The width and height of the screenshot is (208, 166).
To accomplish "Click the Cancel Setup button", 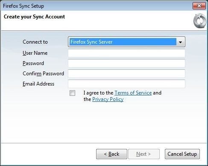I will point(182,154).
